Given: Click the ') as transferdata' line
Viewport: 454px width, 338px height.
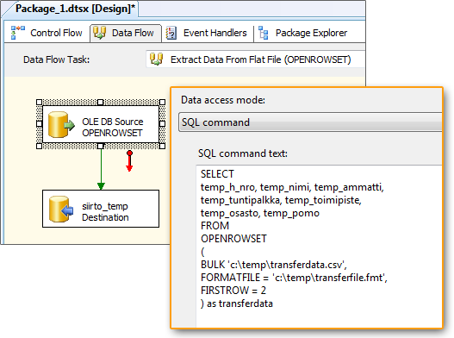Looking at the screenshot, I should 237,304.
